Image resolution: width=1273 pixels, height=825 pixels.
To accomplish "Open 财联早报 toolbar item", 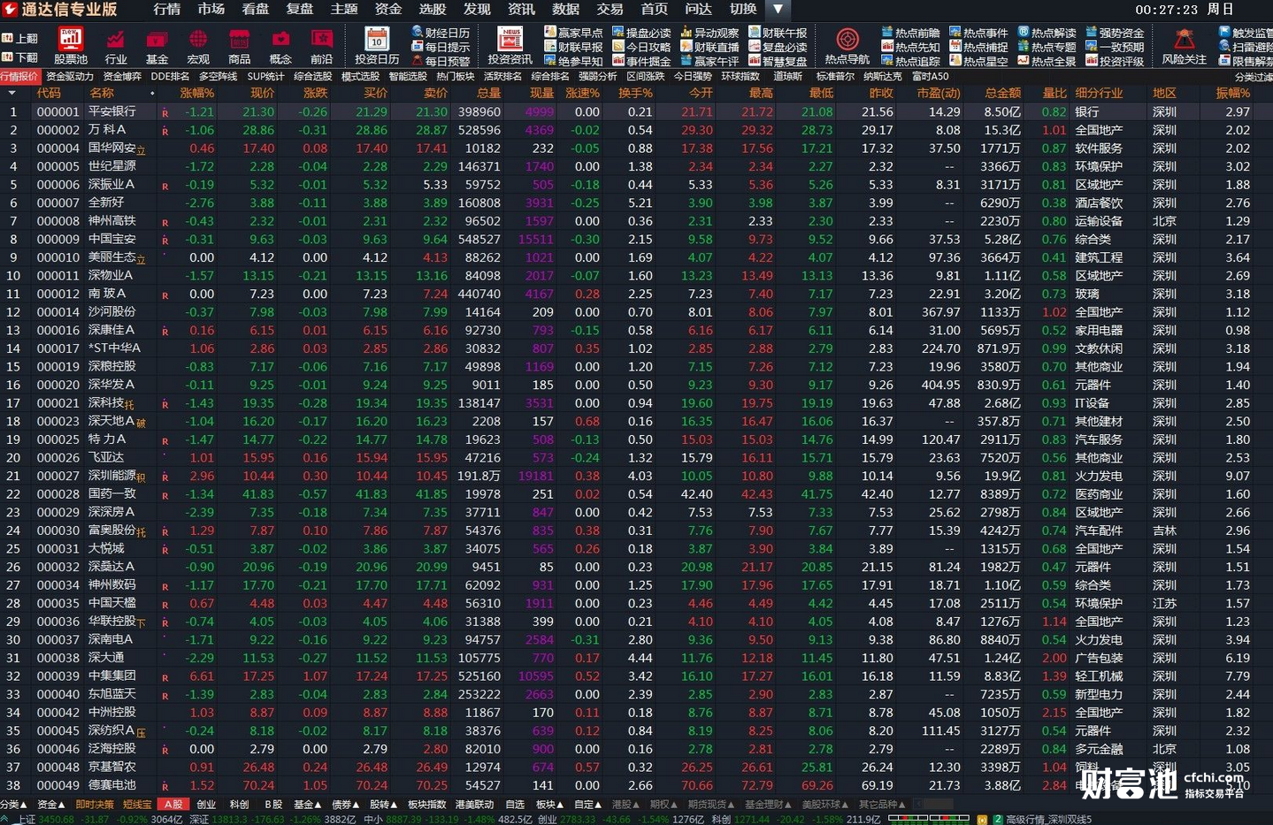I will tap(573, 47).
